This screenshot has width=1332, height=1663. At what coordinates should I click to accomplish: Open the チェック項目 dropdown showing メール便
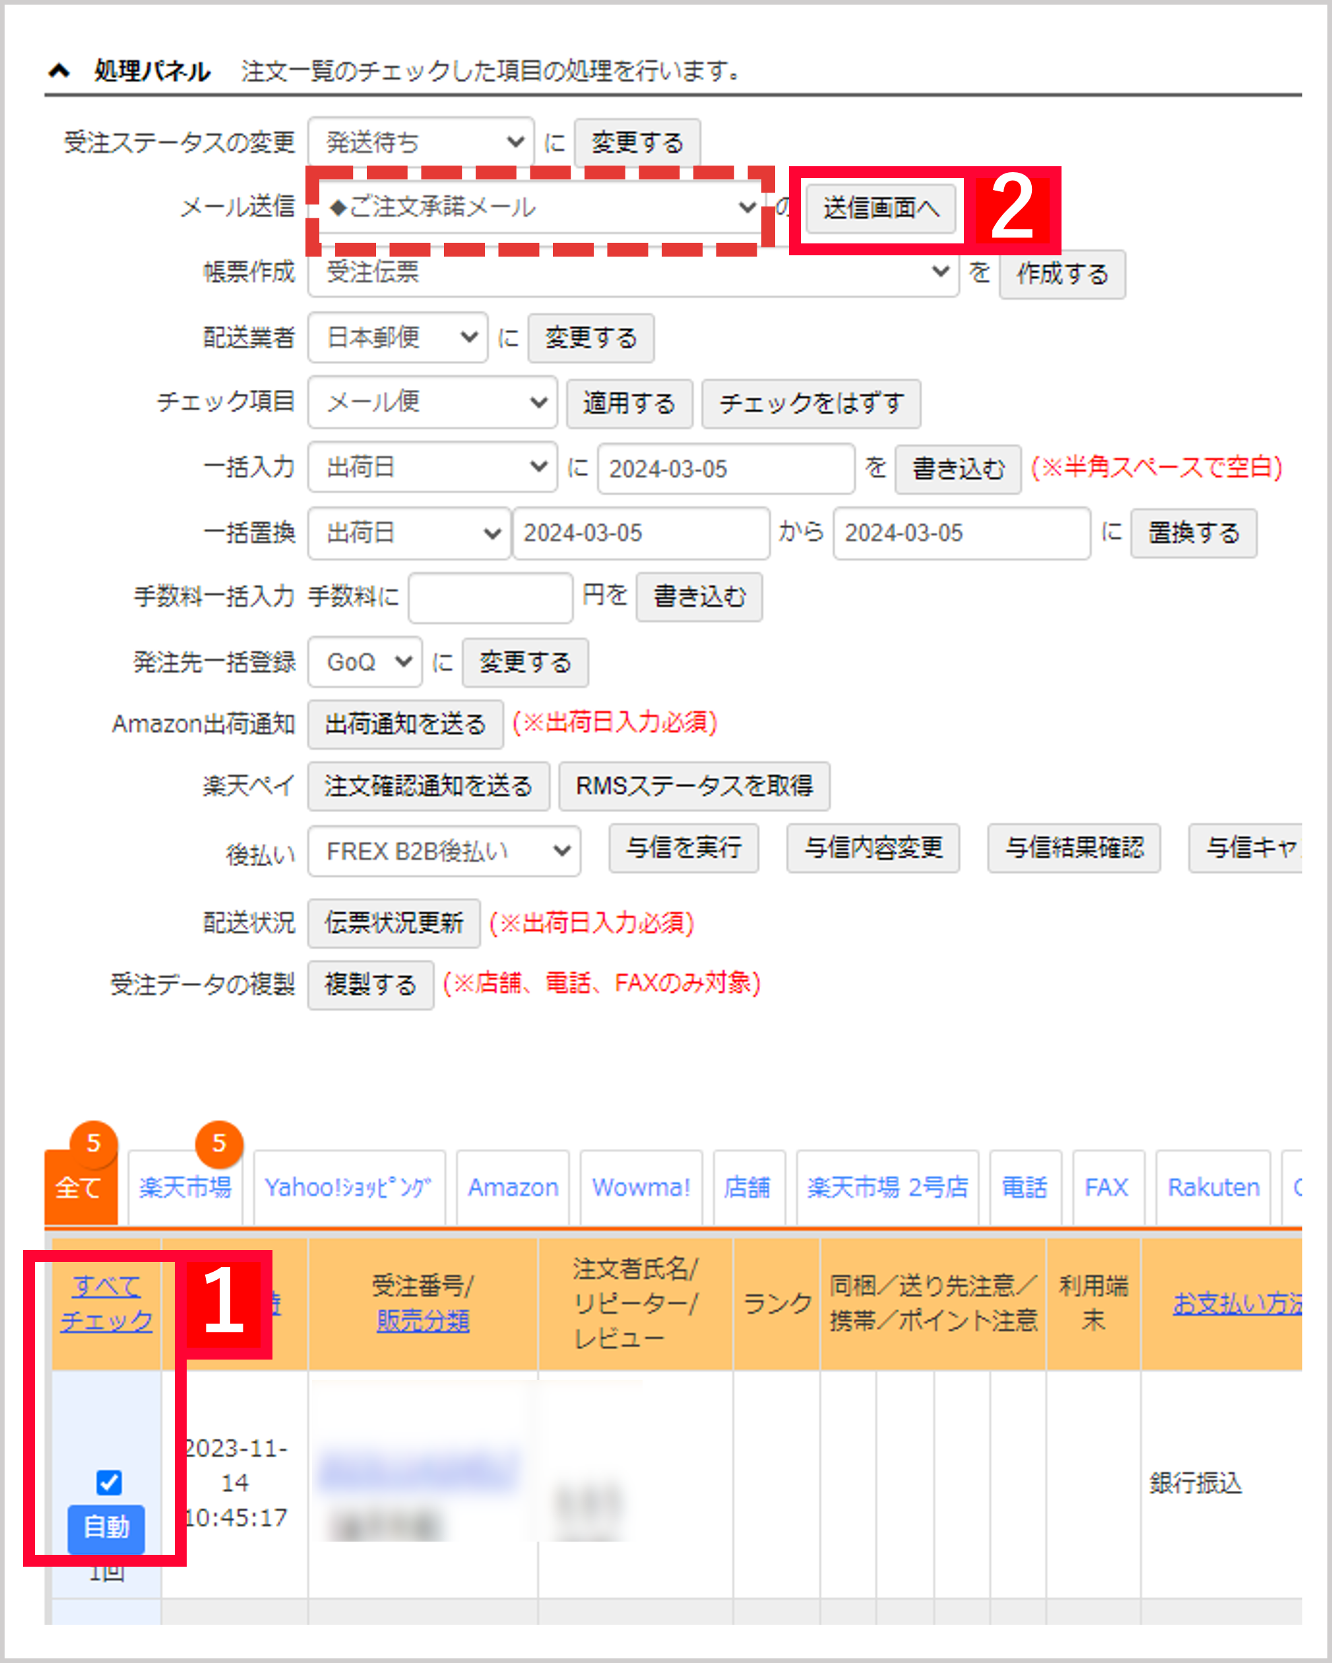pyautogui.click(x=432, y=402)
